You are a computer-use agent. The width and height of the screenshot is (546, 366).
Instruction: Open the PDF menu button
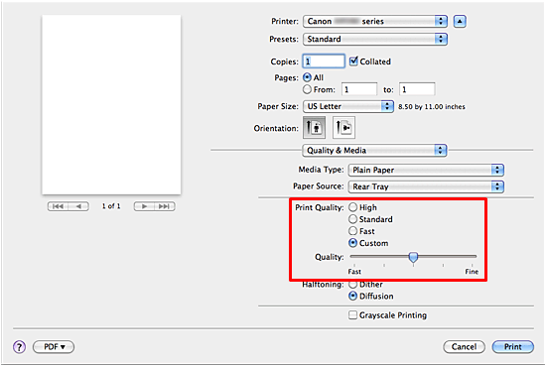pyautogui.click(x=54, y=347)
